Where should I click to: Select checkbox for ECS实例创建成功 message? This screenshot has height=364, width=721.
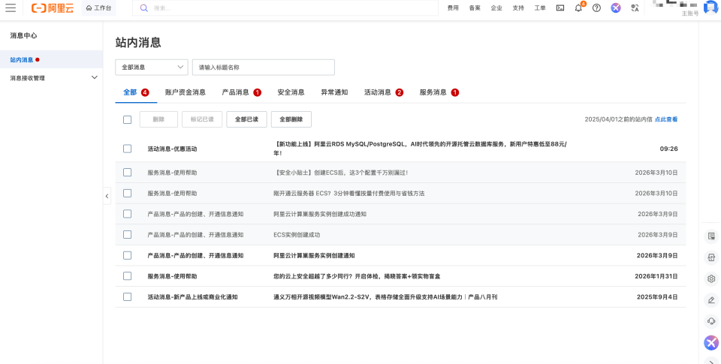click(127, 235)
